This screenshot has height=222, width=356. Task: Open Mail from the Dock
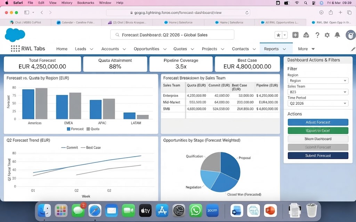(x=112, y=211)
